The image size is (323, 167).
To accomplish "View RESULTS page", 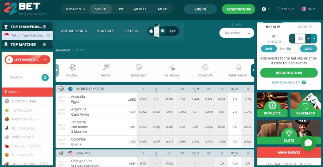I will point(131,31).
